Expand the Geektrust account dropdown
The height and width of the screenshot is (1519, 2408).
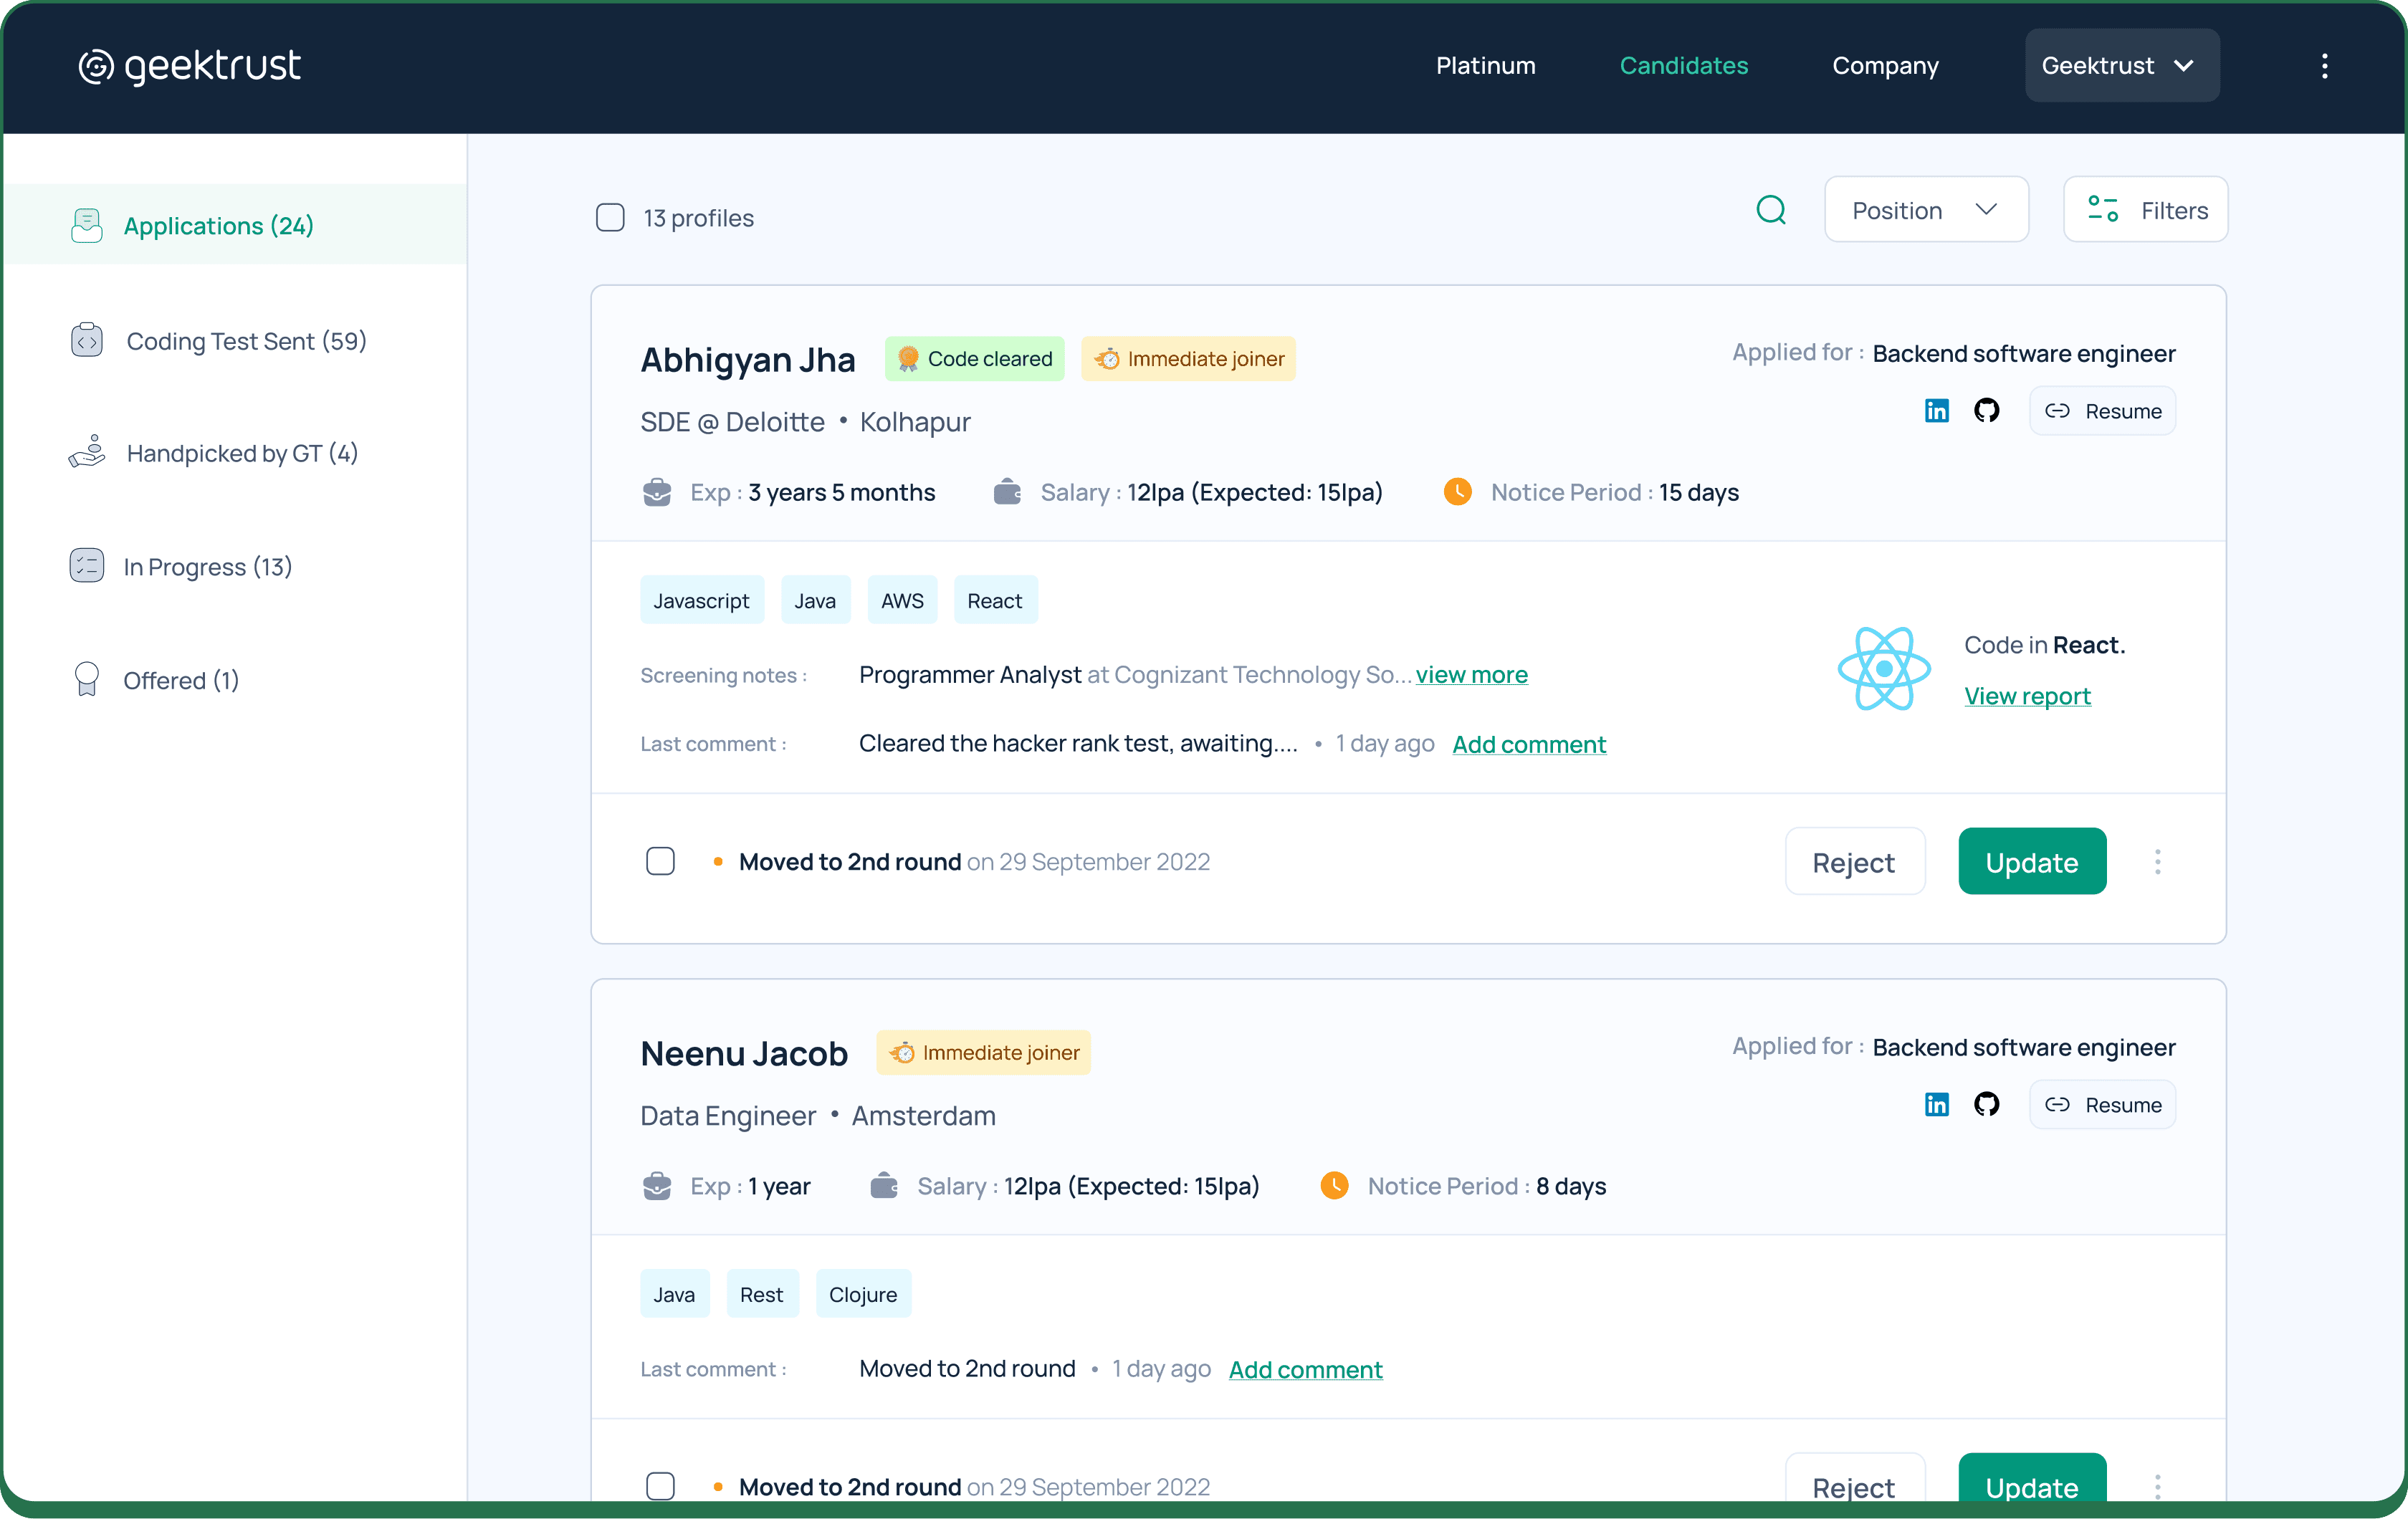(2122, 66)
